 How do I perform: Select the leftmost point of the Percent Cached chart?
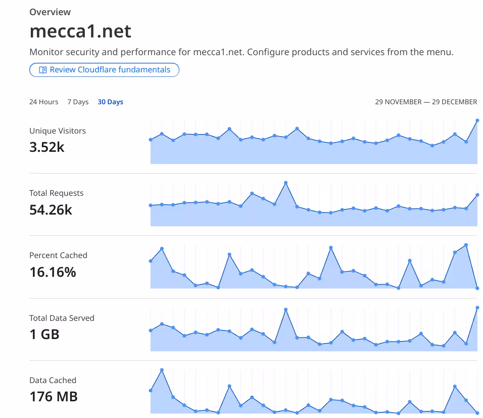pyautogui.click(x=151, y=260)
